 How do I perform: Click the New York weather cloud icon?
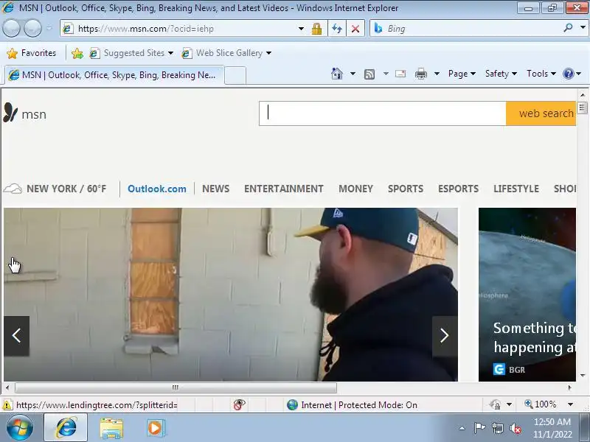(13, 189)
